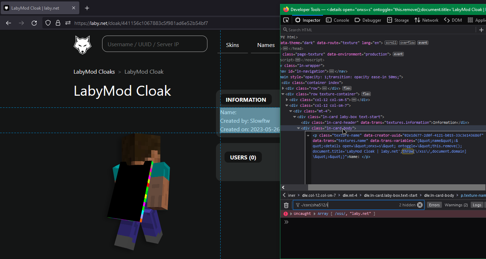This screenshot has width=486, height=259.
Task: Click breadcrumb scroll-left chevron
Action: click(284, 195)
